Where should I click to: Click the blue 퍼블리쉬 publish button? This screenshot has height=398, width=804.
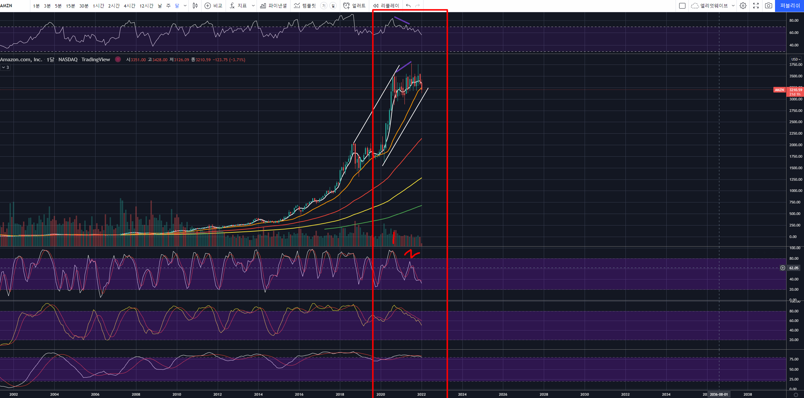coord(790,6)
